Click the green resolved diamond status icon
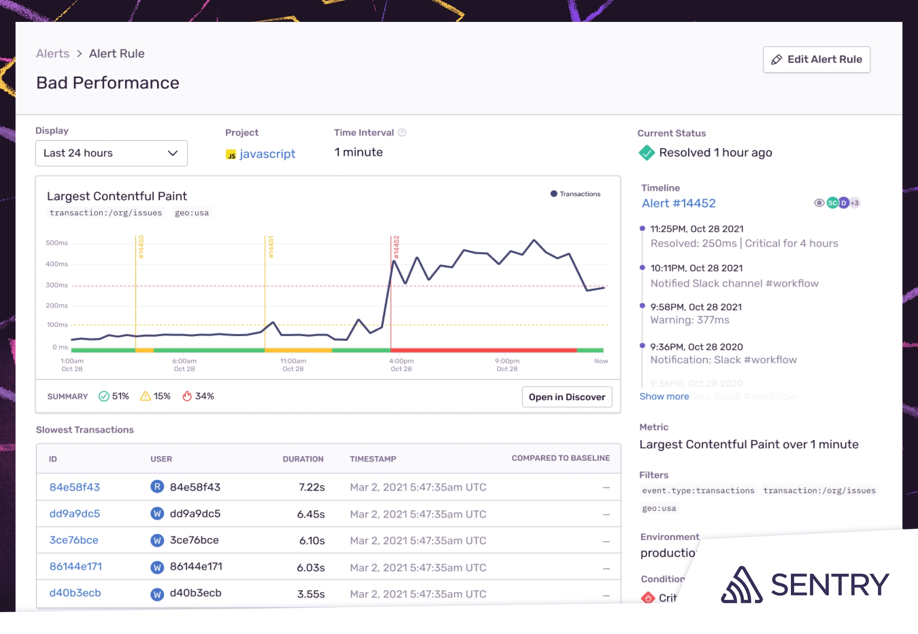 [646, 153]
